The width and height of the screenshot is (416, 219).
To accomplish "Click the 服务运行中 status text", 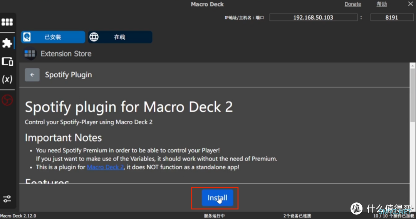I will coord(214,216).
